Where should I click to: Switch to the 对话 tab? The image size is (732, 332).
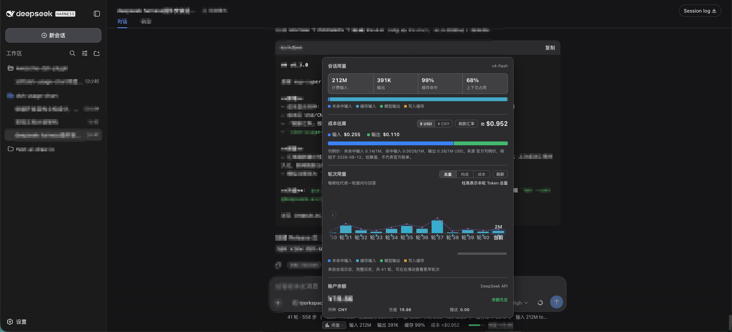(x=122, y=22)
